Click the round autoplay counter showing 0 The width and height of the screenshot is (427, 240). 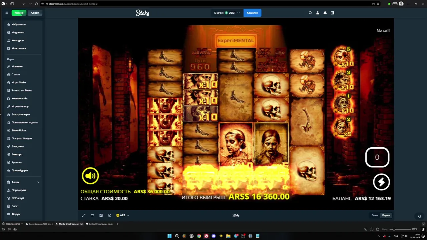click(377, 157)
